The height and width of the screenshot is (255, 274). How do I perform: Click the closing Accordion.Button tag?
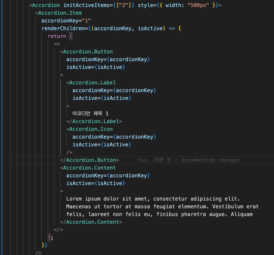tap(90, 160)
